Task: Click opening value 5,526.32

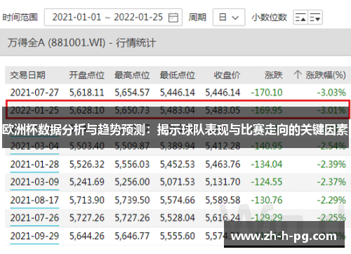Action: (86, 164)
